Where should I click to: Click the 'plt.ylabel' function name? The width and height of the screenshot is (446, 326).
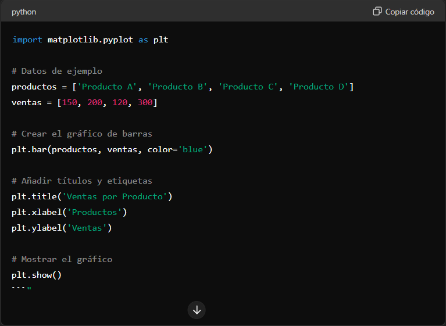[37, 228]
